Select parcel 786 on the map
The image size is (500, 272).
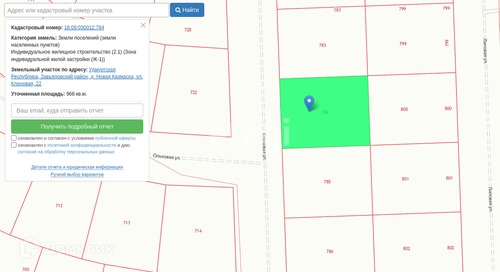pos(330,251)
